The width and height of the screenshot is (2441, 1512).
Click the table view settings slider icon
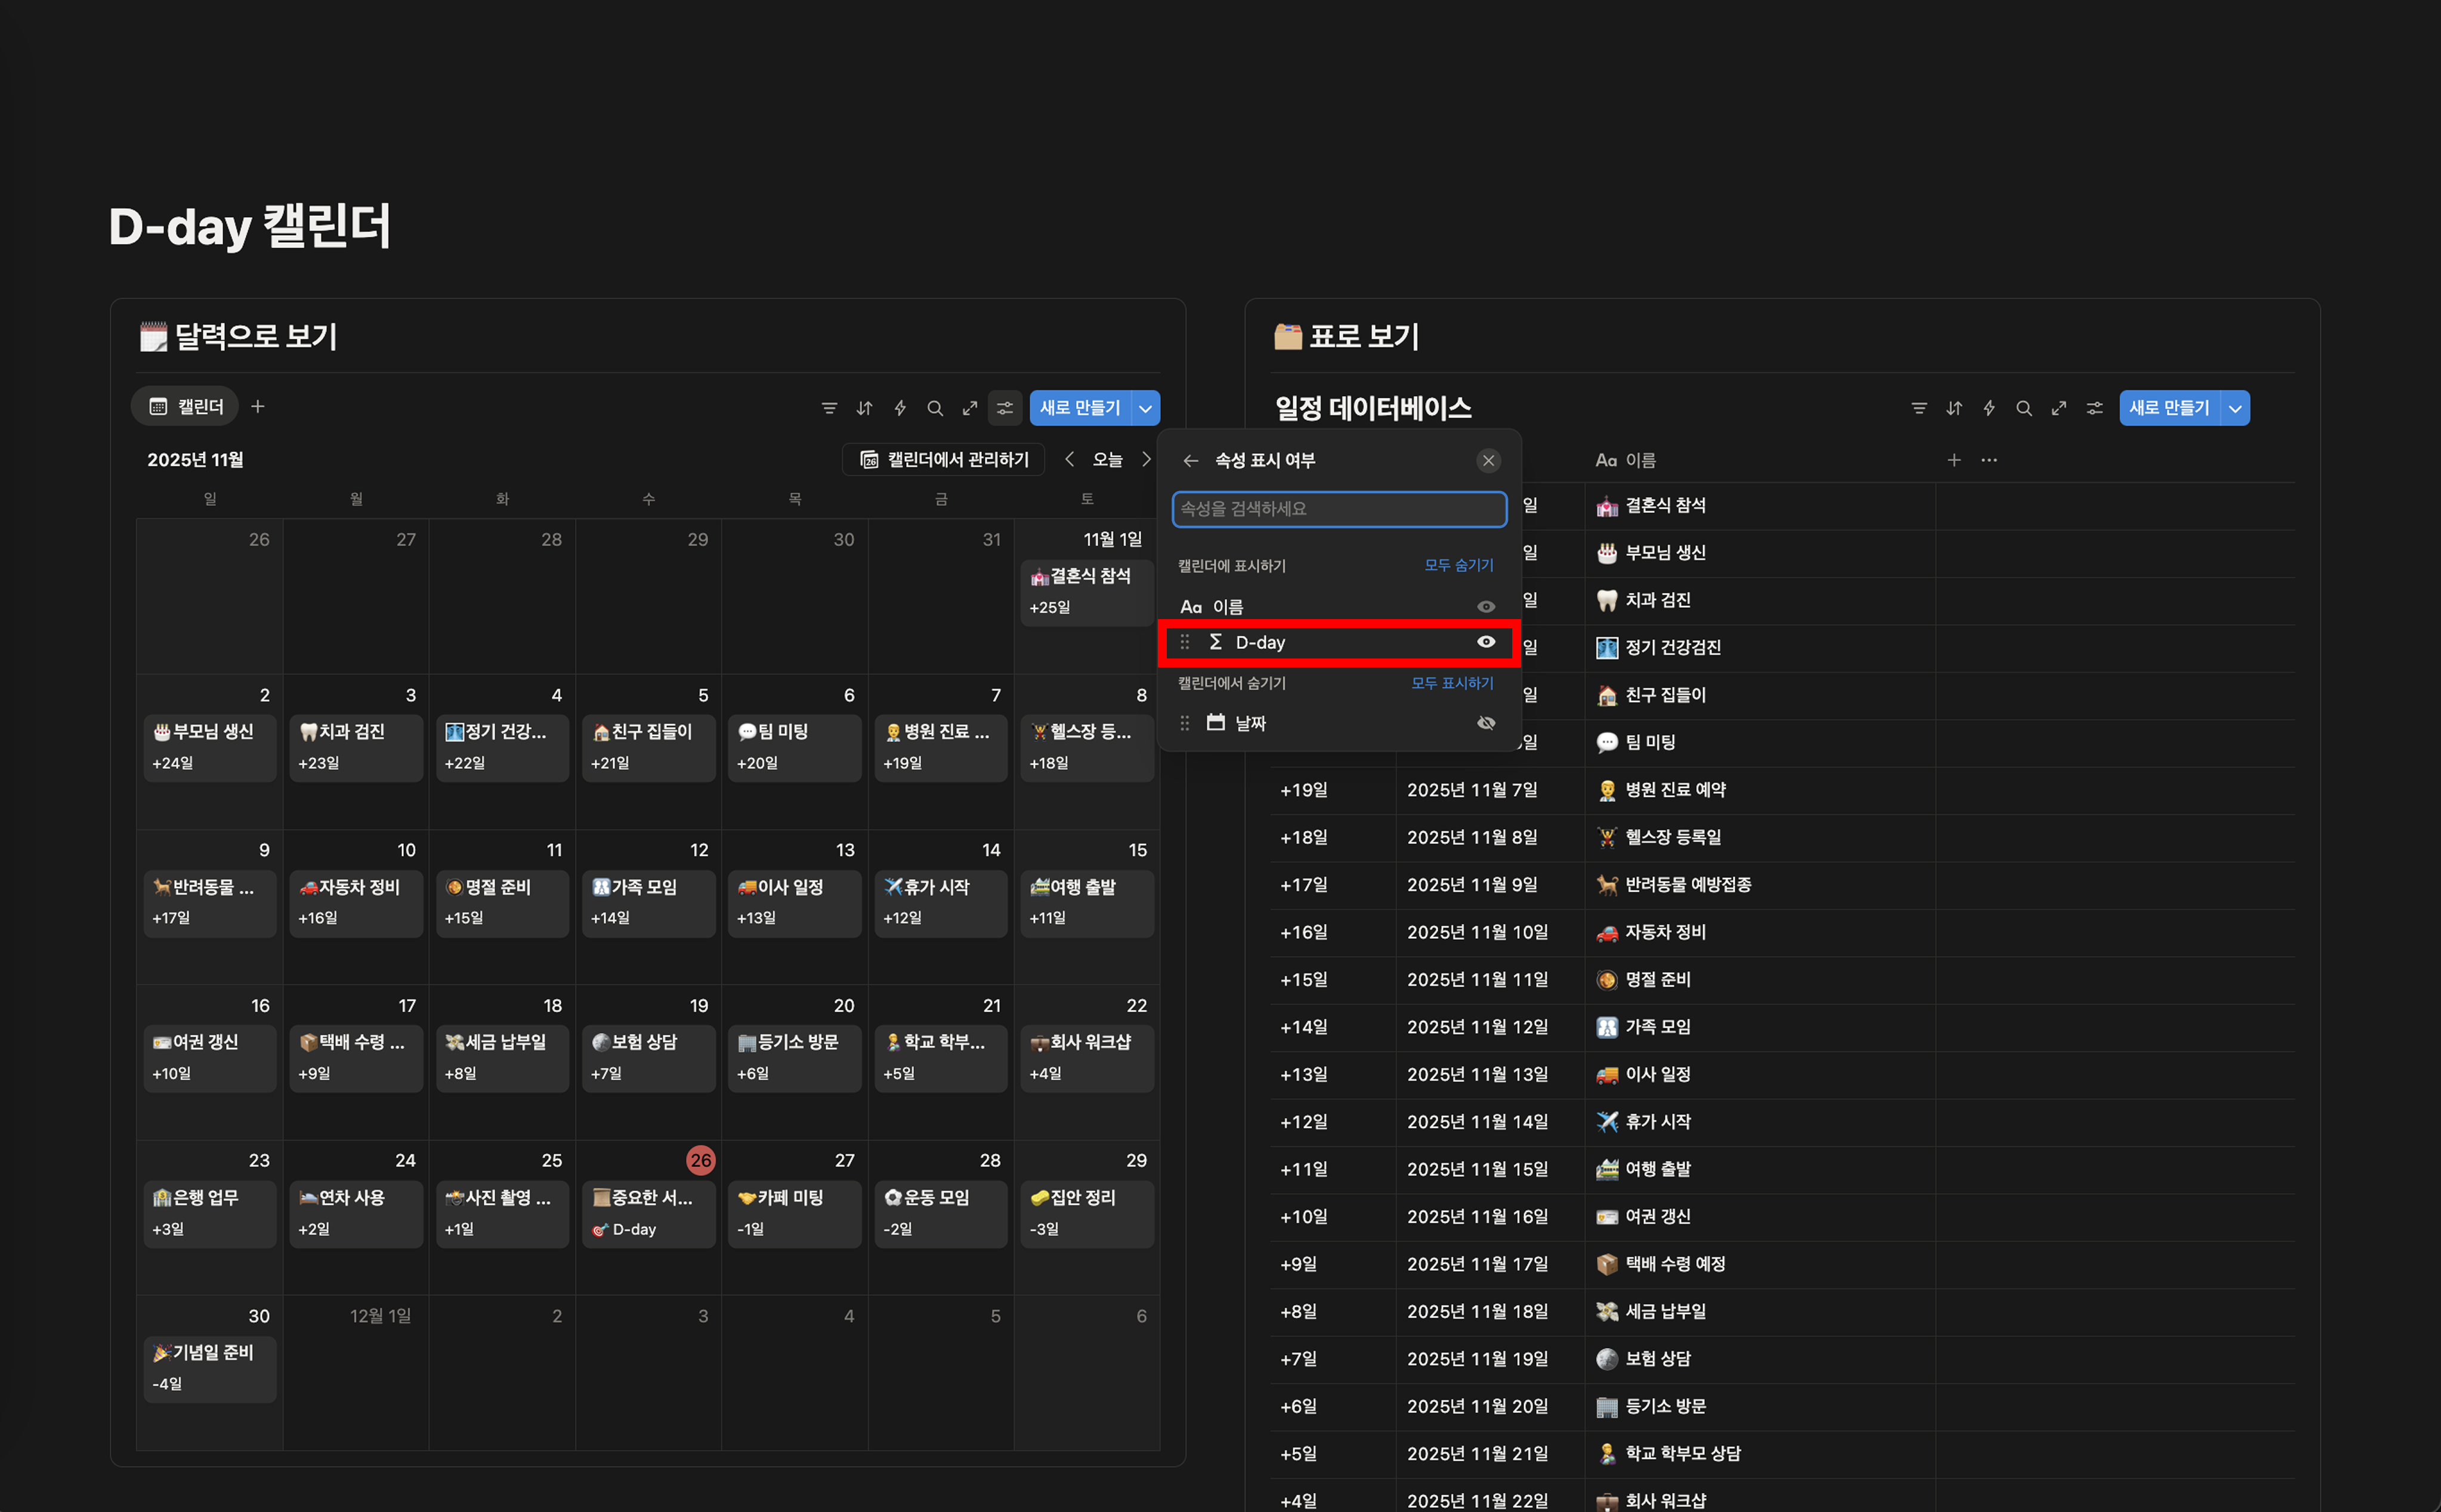coord(2094,408)
